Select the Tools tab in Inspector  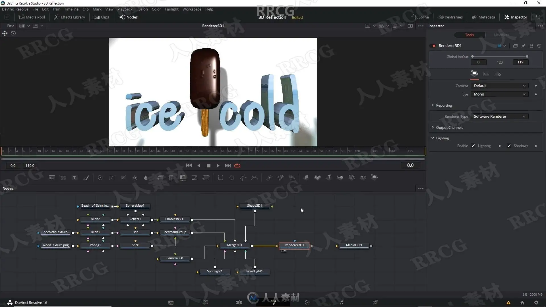tap(470, 35)
